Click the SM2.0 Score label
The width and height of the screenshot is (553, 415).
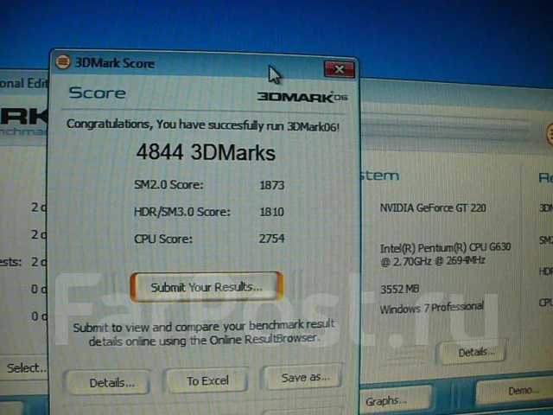pyautogui.click(x=168, y=184)
